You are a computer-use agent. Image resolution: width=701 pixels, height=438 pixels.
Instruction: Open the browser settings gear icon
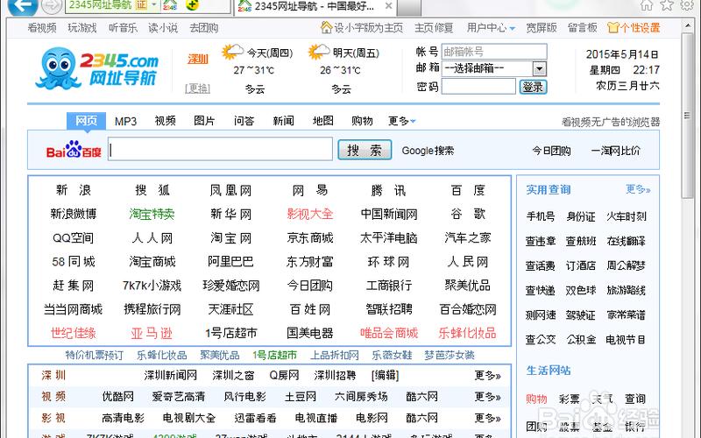click(687, 5)
